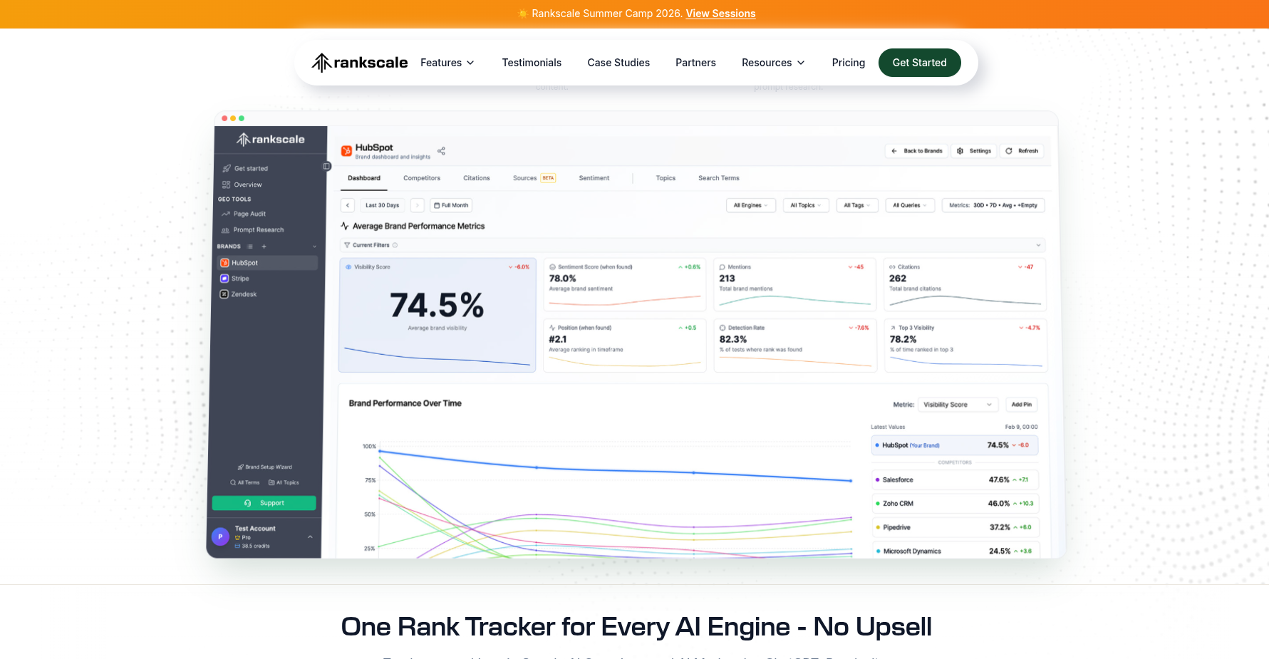
Task: Click the Settings gear button
Action: pos(974,151)
